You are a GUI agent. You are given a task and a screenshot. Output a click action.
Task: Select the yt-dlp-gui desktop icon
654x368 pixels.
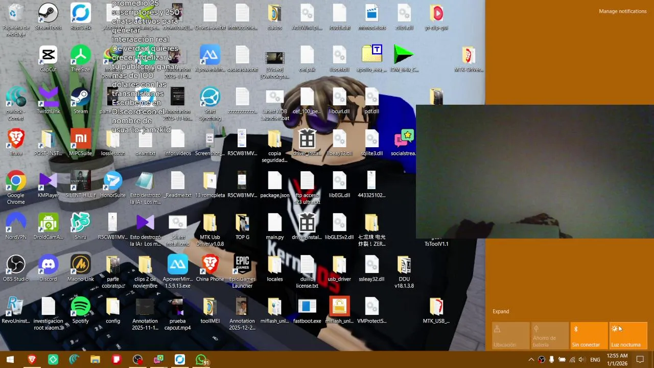pyautogui.click(x=436, y=17)
